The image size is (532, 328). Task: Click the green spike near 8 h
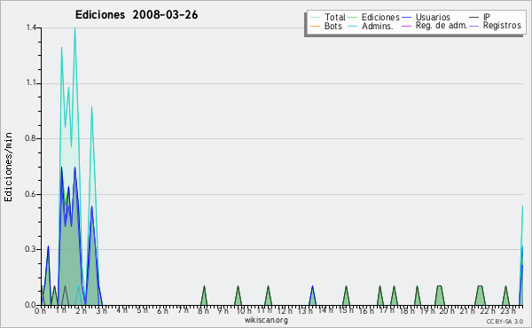204,296
